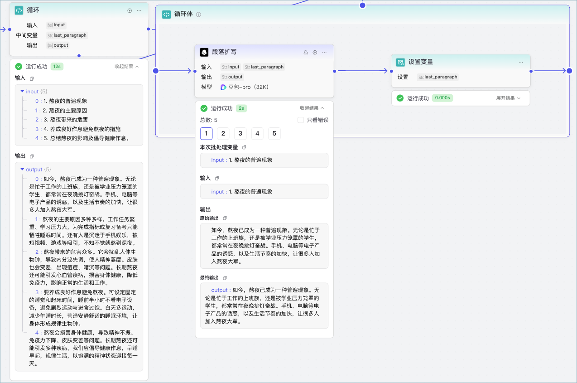Enable the 只看错误 checkbox
This screenshot has height=383, width=577.
point(301,120)
